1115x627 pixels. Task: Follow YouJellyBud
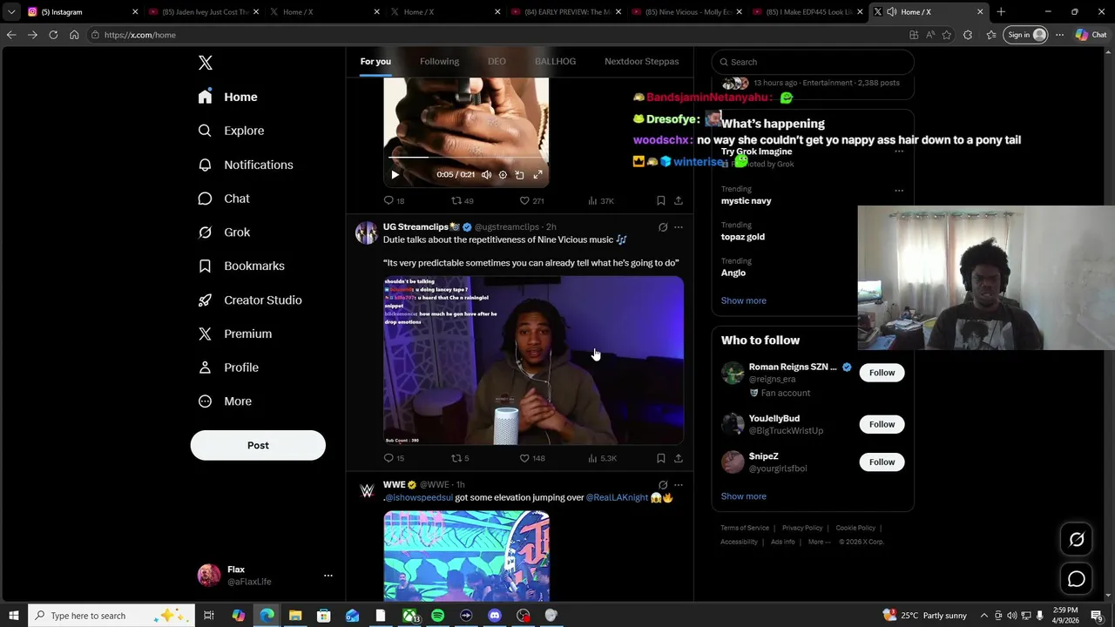tap(882, 424)
